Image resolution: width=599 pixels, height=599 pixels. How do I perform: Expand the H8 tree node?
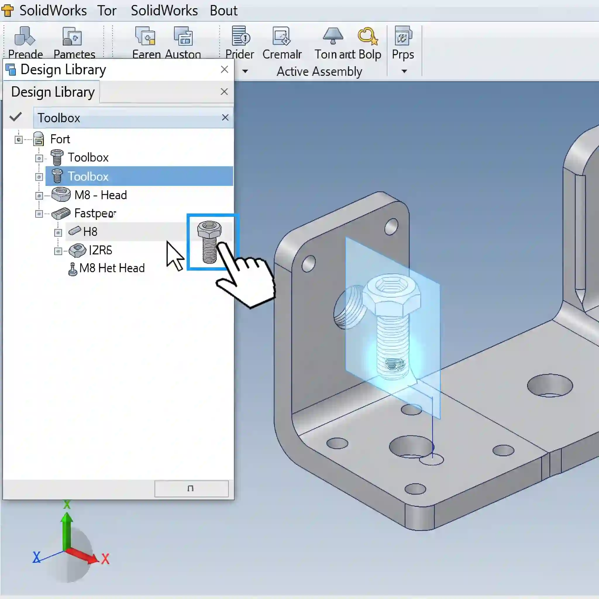coord(58,233)
